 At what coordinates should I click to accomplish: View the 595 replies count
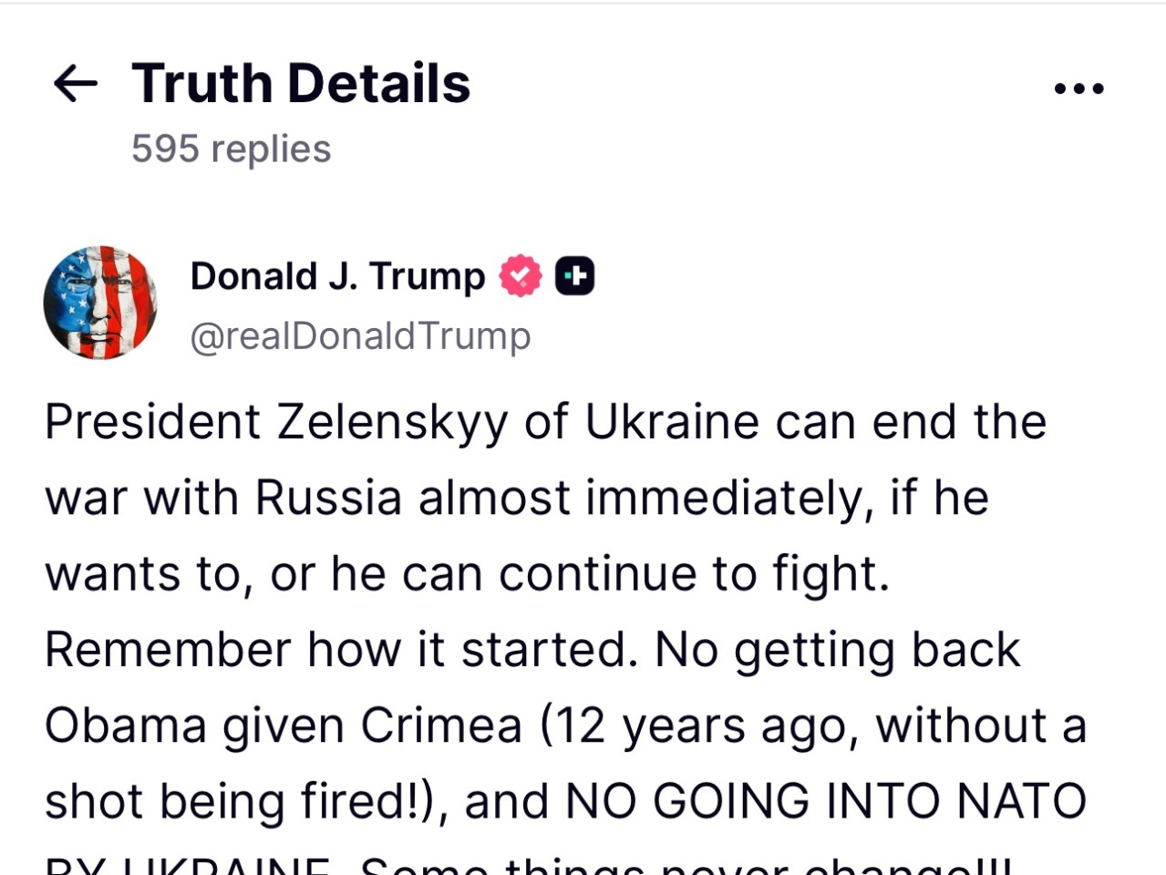(x=231, y=149)
